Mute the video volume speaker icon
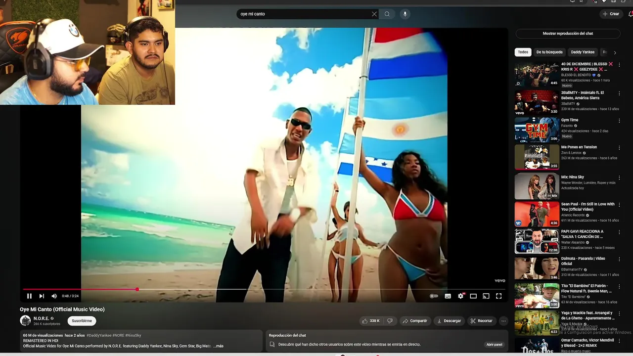 (54, 296)
